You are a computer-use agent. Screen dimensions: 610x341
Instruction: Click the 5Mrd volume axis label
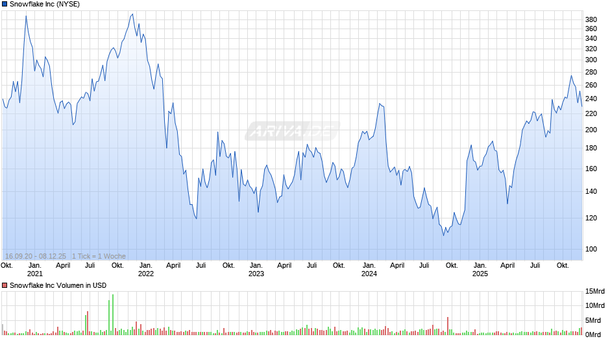[x=593, y=320]
